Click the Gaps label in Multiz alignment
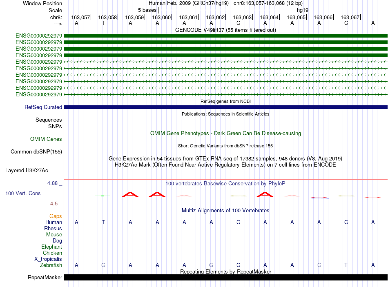Viewport: 388px width, 287px height. [56, 216]
